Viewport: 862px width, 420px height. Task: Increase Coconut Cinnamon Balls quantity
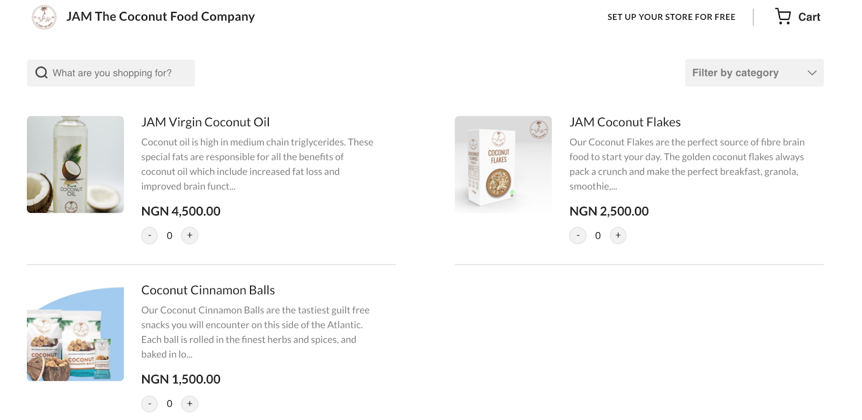pos(190,404)
